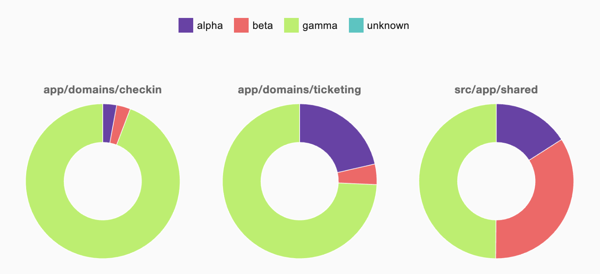Screen dimensions: 600x274
Task: Click the gamma half of shared donut
Action: click(438, 181)
